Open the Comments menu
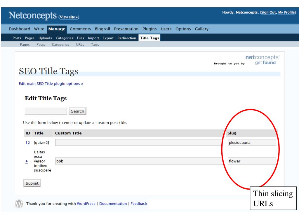Image resolution: width=299 pixels, height=224 pixels. (80, 29)
